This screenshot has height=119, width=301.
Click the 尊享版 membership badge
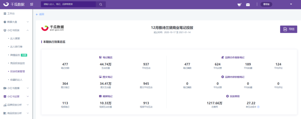coord(266,4)
